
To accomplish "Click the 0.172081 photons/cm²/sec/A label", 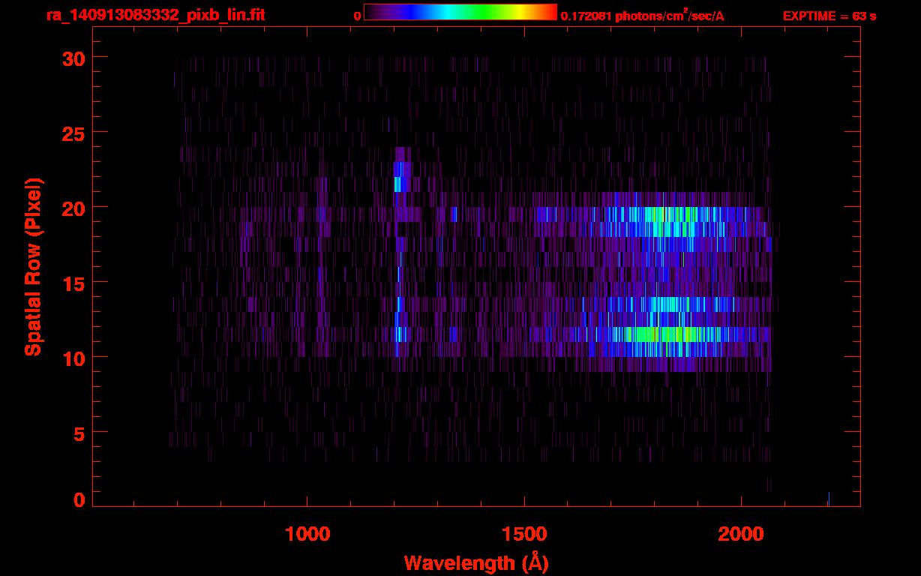I will click(643, 15).
